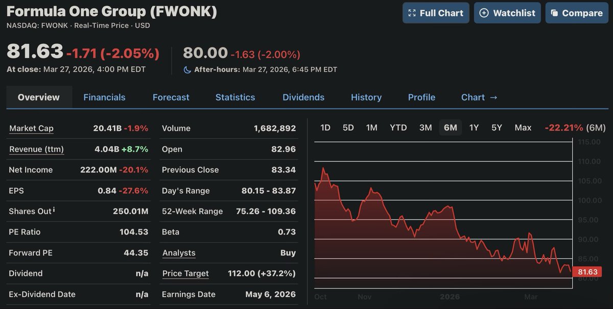Click the Nov label on chart axis
The width and height of the screenshot is (613, 309).
click(x=365, y=297)
